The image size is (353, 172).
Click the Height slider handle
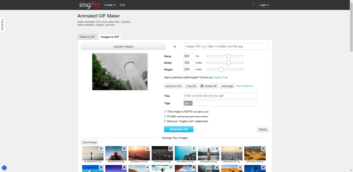(221, 69)
